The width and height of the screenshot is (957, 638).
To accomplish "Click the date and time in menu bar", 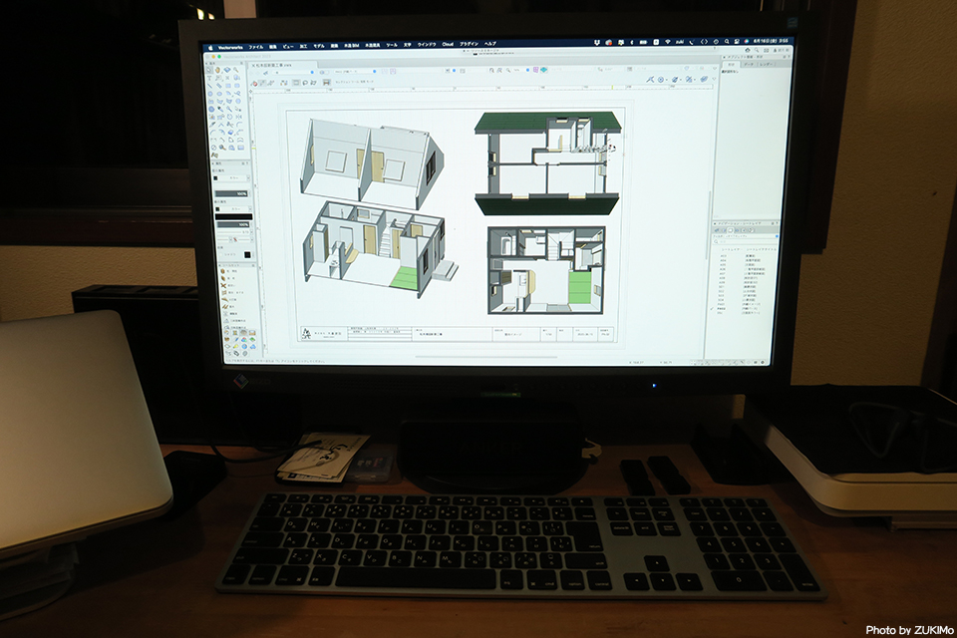I will tap(772, 41).
